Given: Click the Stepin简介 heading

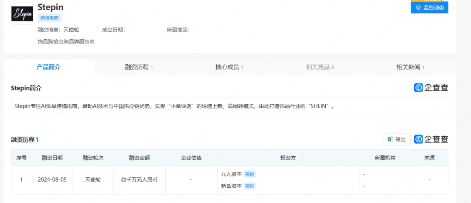Looking at the screenshot, I should (26, 88).
